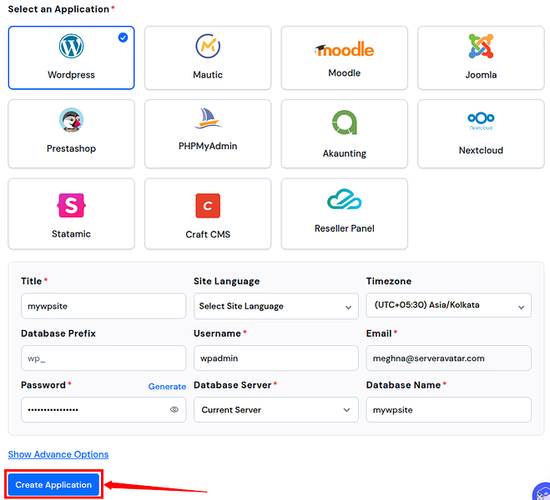Choose the Akaunting application icon
This screenshot has width=550, height=500.
coord(344,122)
